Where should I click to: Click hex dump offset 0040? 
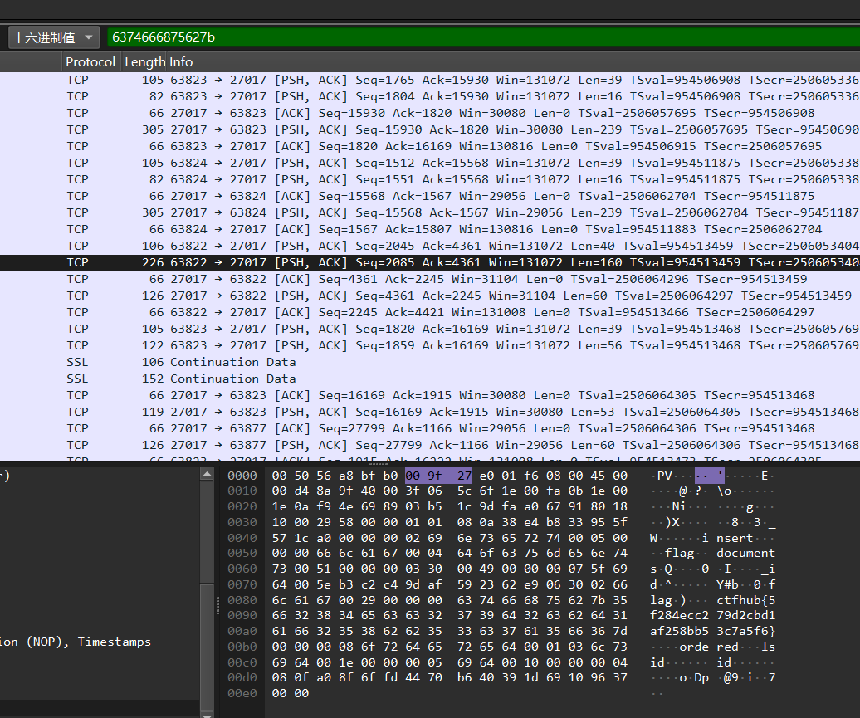coord(242,538)
